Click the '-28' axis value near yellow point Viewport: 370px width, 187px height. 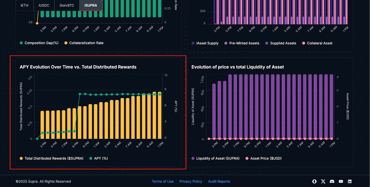click(30, 23)
